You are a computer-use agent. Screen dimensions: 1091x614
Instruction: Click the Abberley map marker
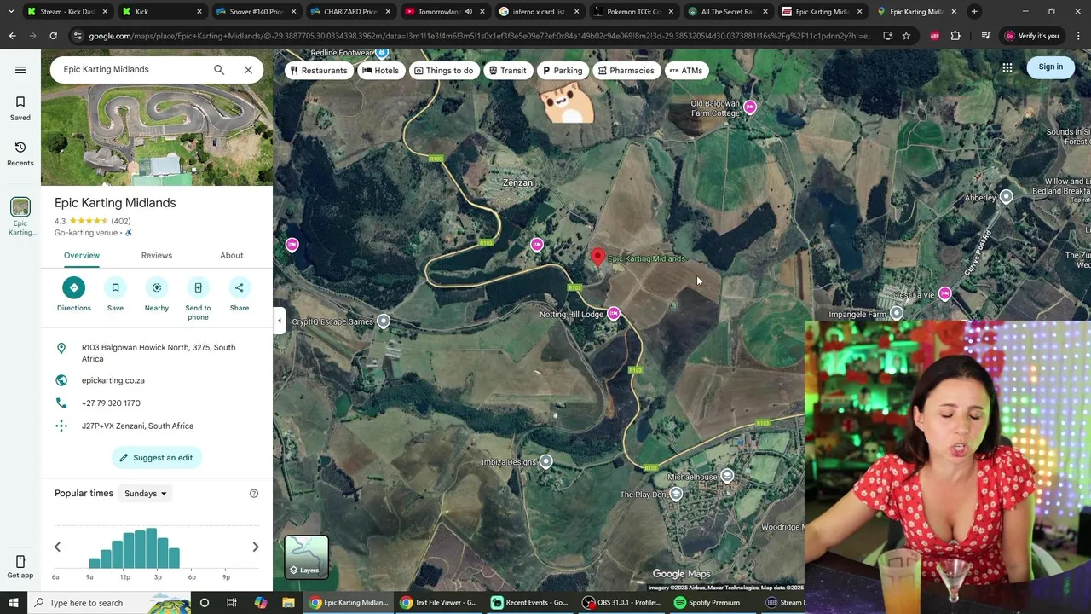pyautogui.click(x=1007, y=198)
